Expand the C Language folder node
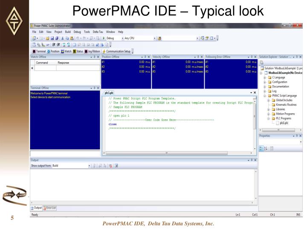Viewport: 307px width, 230px height. (x=265, y=78)
